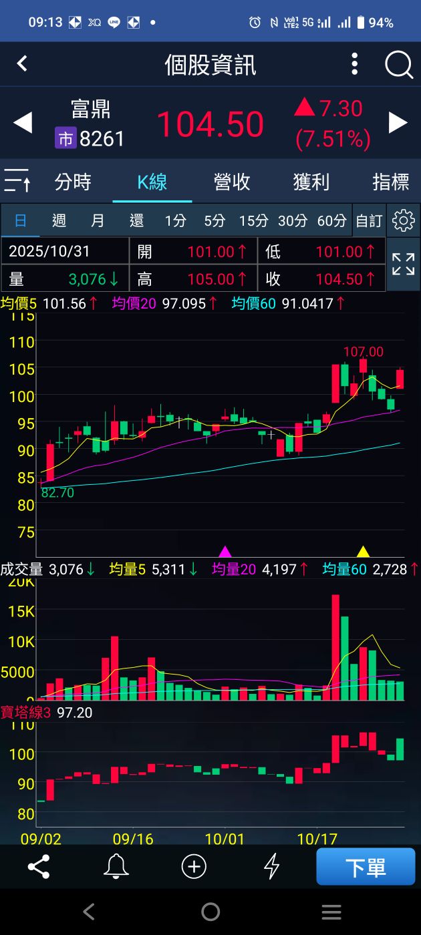The width and height of the screenshot is (421, 935).
Task: Expand chart to fullscreen
Action: [x=404, y=264]
